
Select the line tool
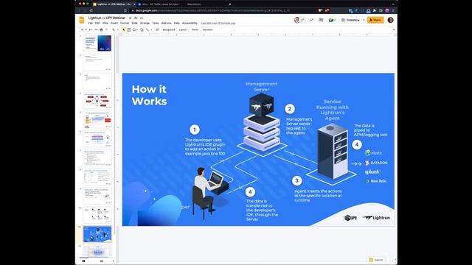pos(147,29)
